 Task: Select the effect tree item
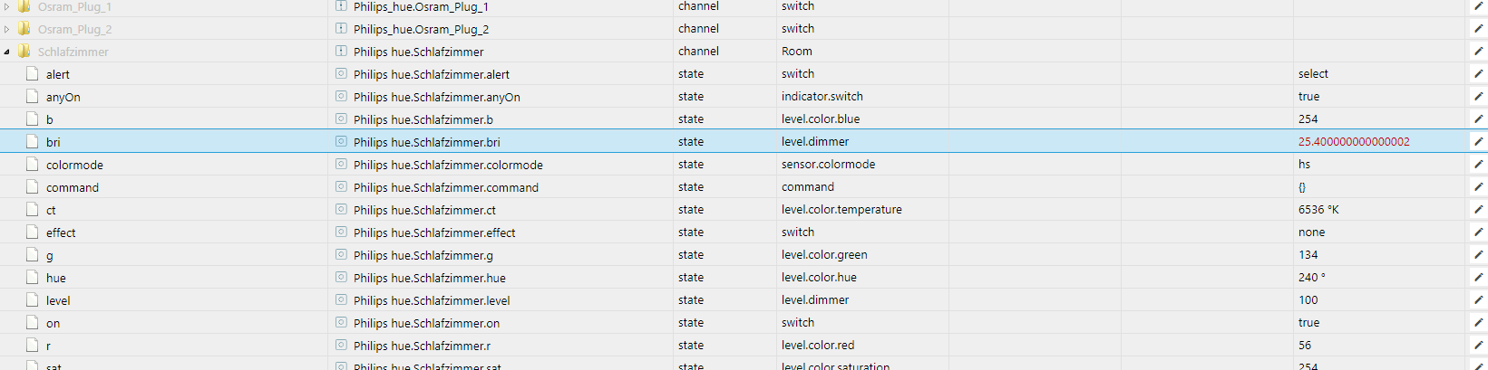[x=61, y=232]
